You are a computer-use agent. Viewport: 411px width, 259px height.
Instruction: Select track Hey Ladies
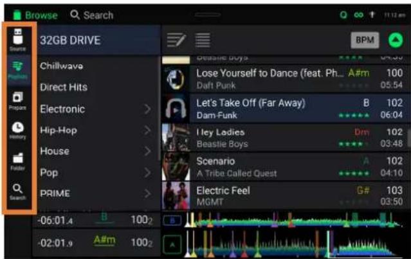pyautogui.click(x=286, y=138)
